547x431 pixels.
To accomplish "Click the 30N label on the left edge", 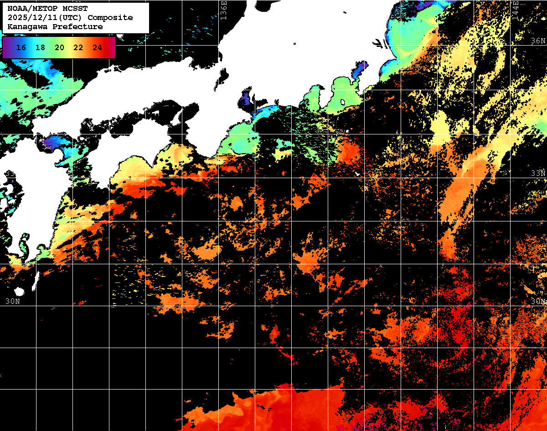I will 12,301.
